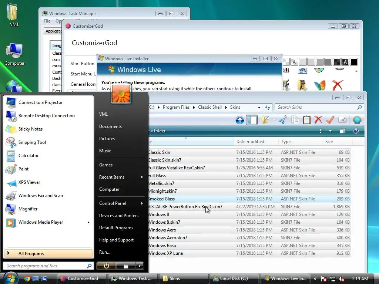The image size is (379, 284).
Task: Click the Copy pages icon in Skins toolbar
Action: (295, 120)
